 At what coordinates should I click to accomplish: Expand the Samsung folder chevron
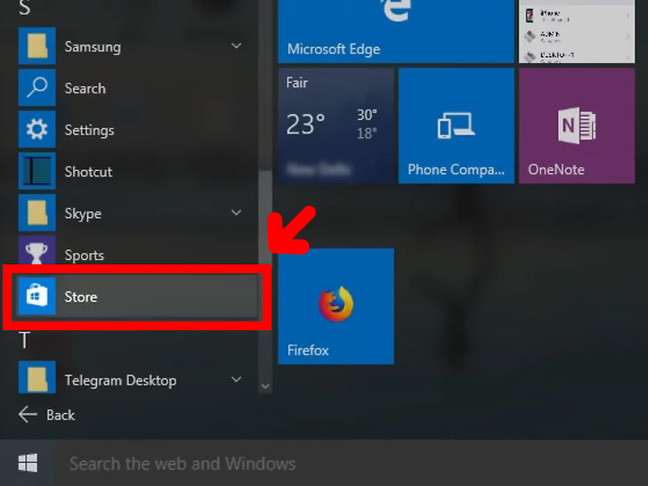click(236, 46)
